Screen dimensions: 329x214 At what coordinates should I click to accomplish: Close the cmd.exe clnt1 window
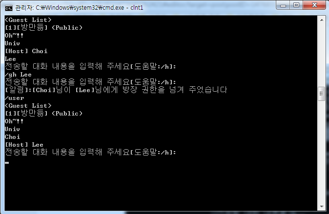pyautogui.click(x=314, y=5)
